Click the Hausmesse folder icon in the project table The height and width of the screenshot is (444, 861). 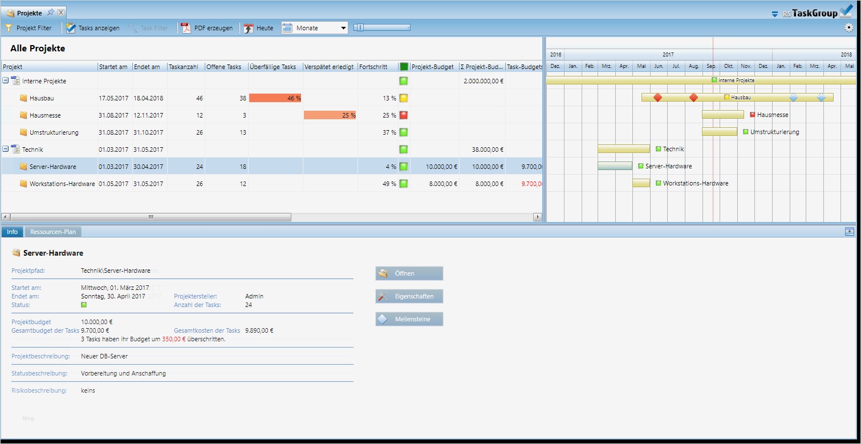[x=23, y=115]
